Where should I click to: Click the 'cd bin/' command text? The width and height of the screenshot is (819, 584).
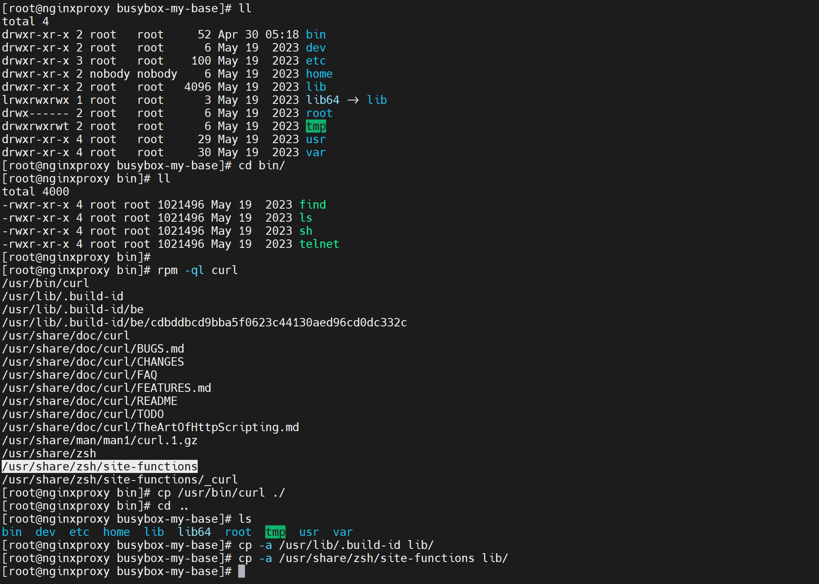click(x=262, y=166)
